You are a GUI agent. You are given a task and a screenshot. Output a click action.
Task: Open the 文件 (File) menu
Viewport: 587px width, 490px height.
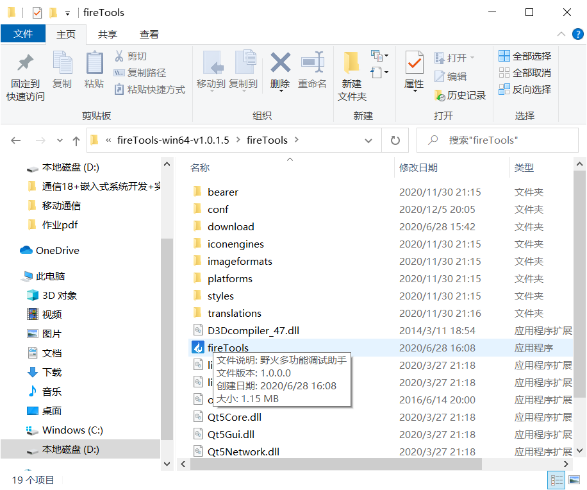point(23,34)
